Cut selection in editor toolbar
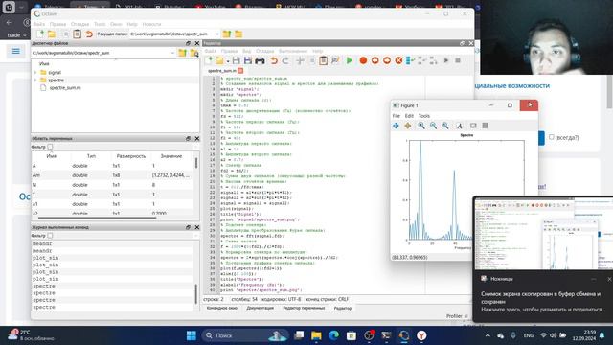This screenshot has width=613, height=345. [300, 60]
